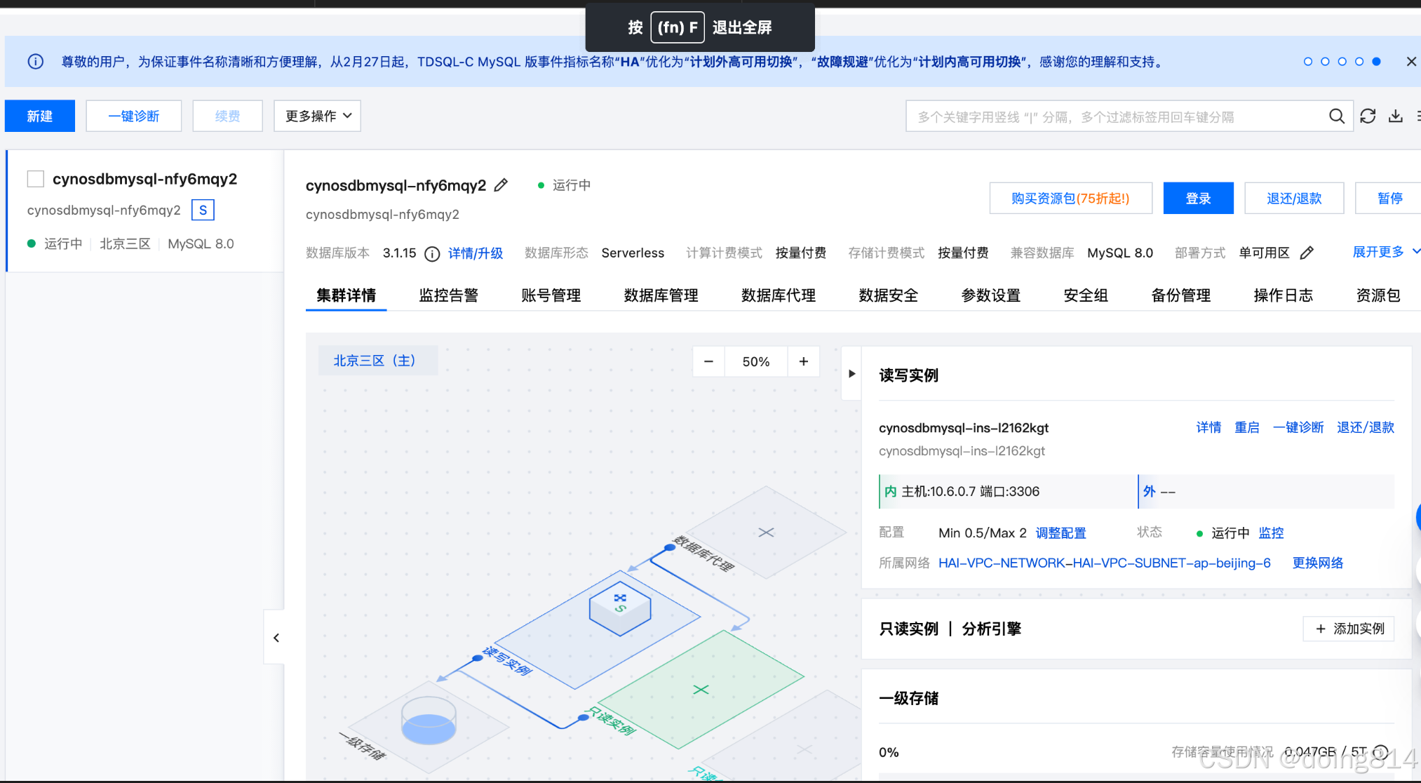The width and height of the screenshot is (1421, 783).
Task: Close the notification banner
Action: coord(1411,62)
